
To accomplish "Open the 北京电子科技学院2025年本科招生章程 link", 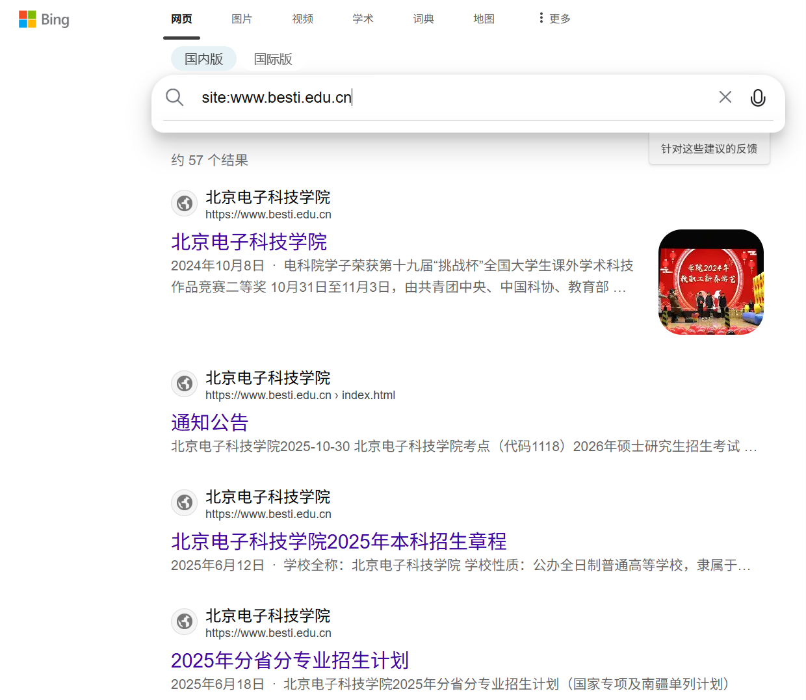I will [x=339, y=541].
